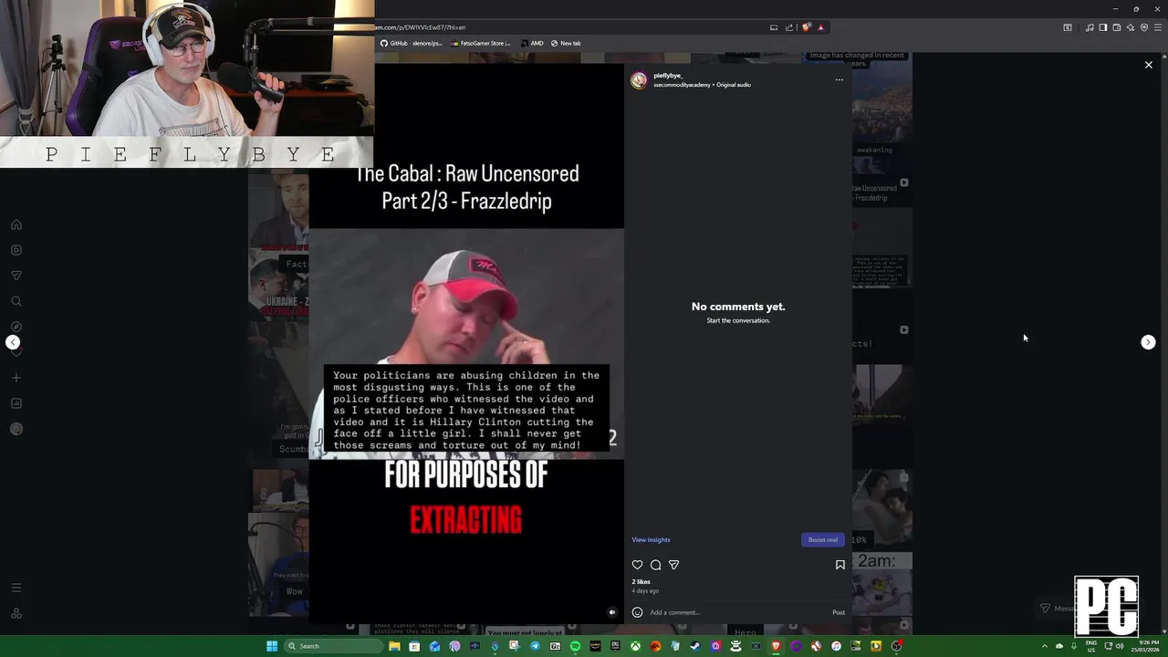Open Search in the left sidebar
Viewport: 1168px width, 657px height.
point(16,301)
